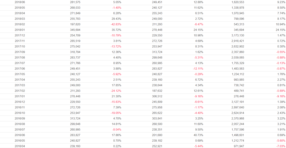Viewport: 286px width, 148px height.
Task: Click the -13.72% cell in 2017/10 row
Action: pyautogui.click(x=116, y=46)
